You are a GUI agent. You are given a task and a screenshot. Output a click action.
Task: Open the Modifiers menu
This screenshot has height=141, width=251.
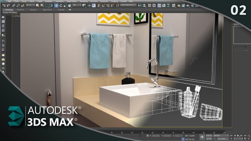coord(49,1)
